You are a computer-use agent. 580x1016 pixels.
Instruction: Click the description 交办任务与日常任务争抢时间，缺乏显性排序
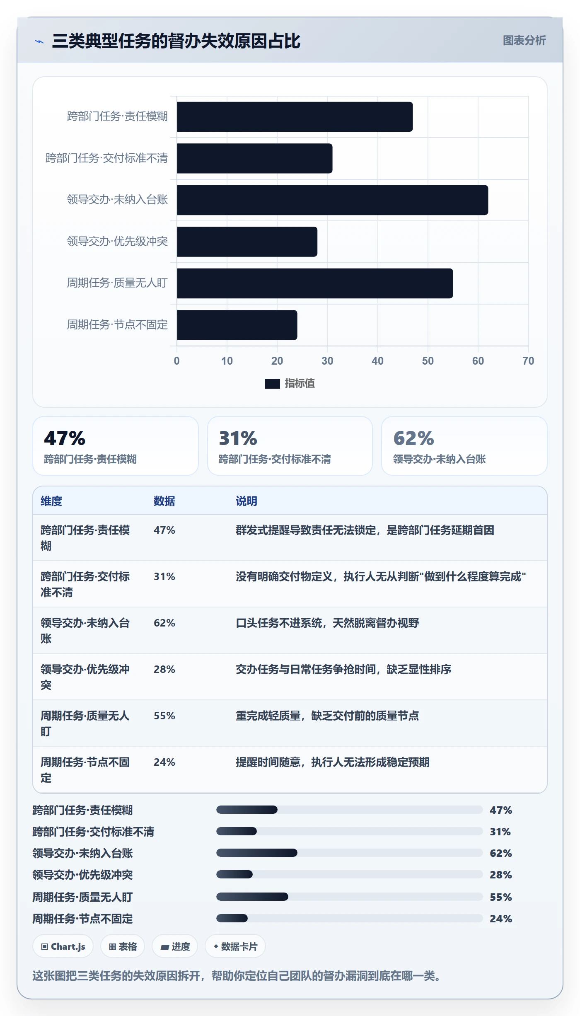pos(343,669)
